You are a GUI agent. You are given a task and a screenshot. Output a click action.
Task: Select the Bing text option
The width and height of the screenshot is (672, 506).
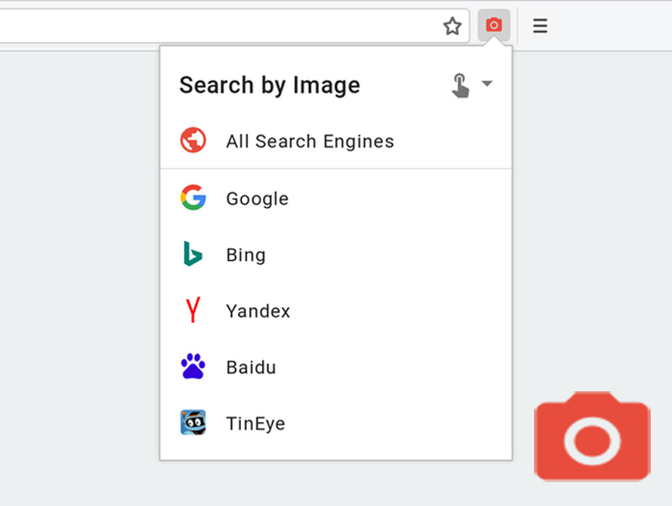tap(245, 255)
